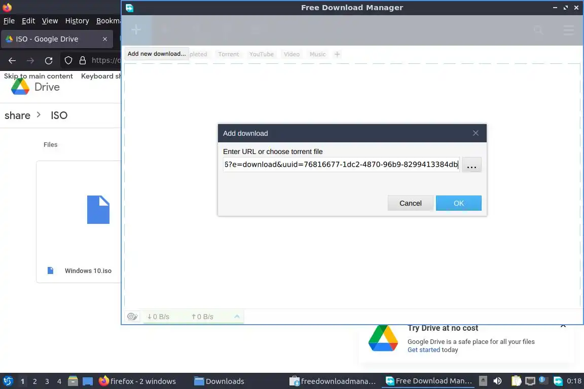Image resolution: width=584 pixels, height=389 pixels.
Task: Click the upload speed 0 B/s indicator
Action: point(203,317)
